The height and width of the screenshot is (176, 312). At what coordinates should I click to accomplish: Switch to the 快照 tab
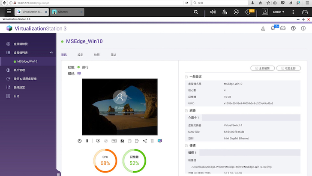(x=97, y=55)
